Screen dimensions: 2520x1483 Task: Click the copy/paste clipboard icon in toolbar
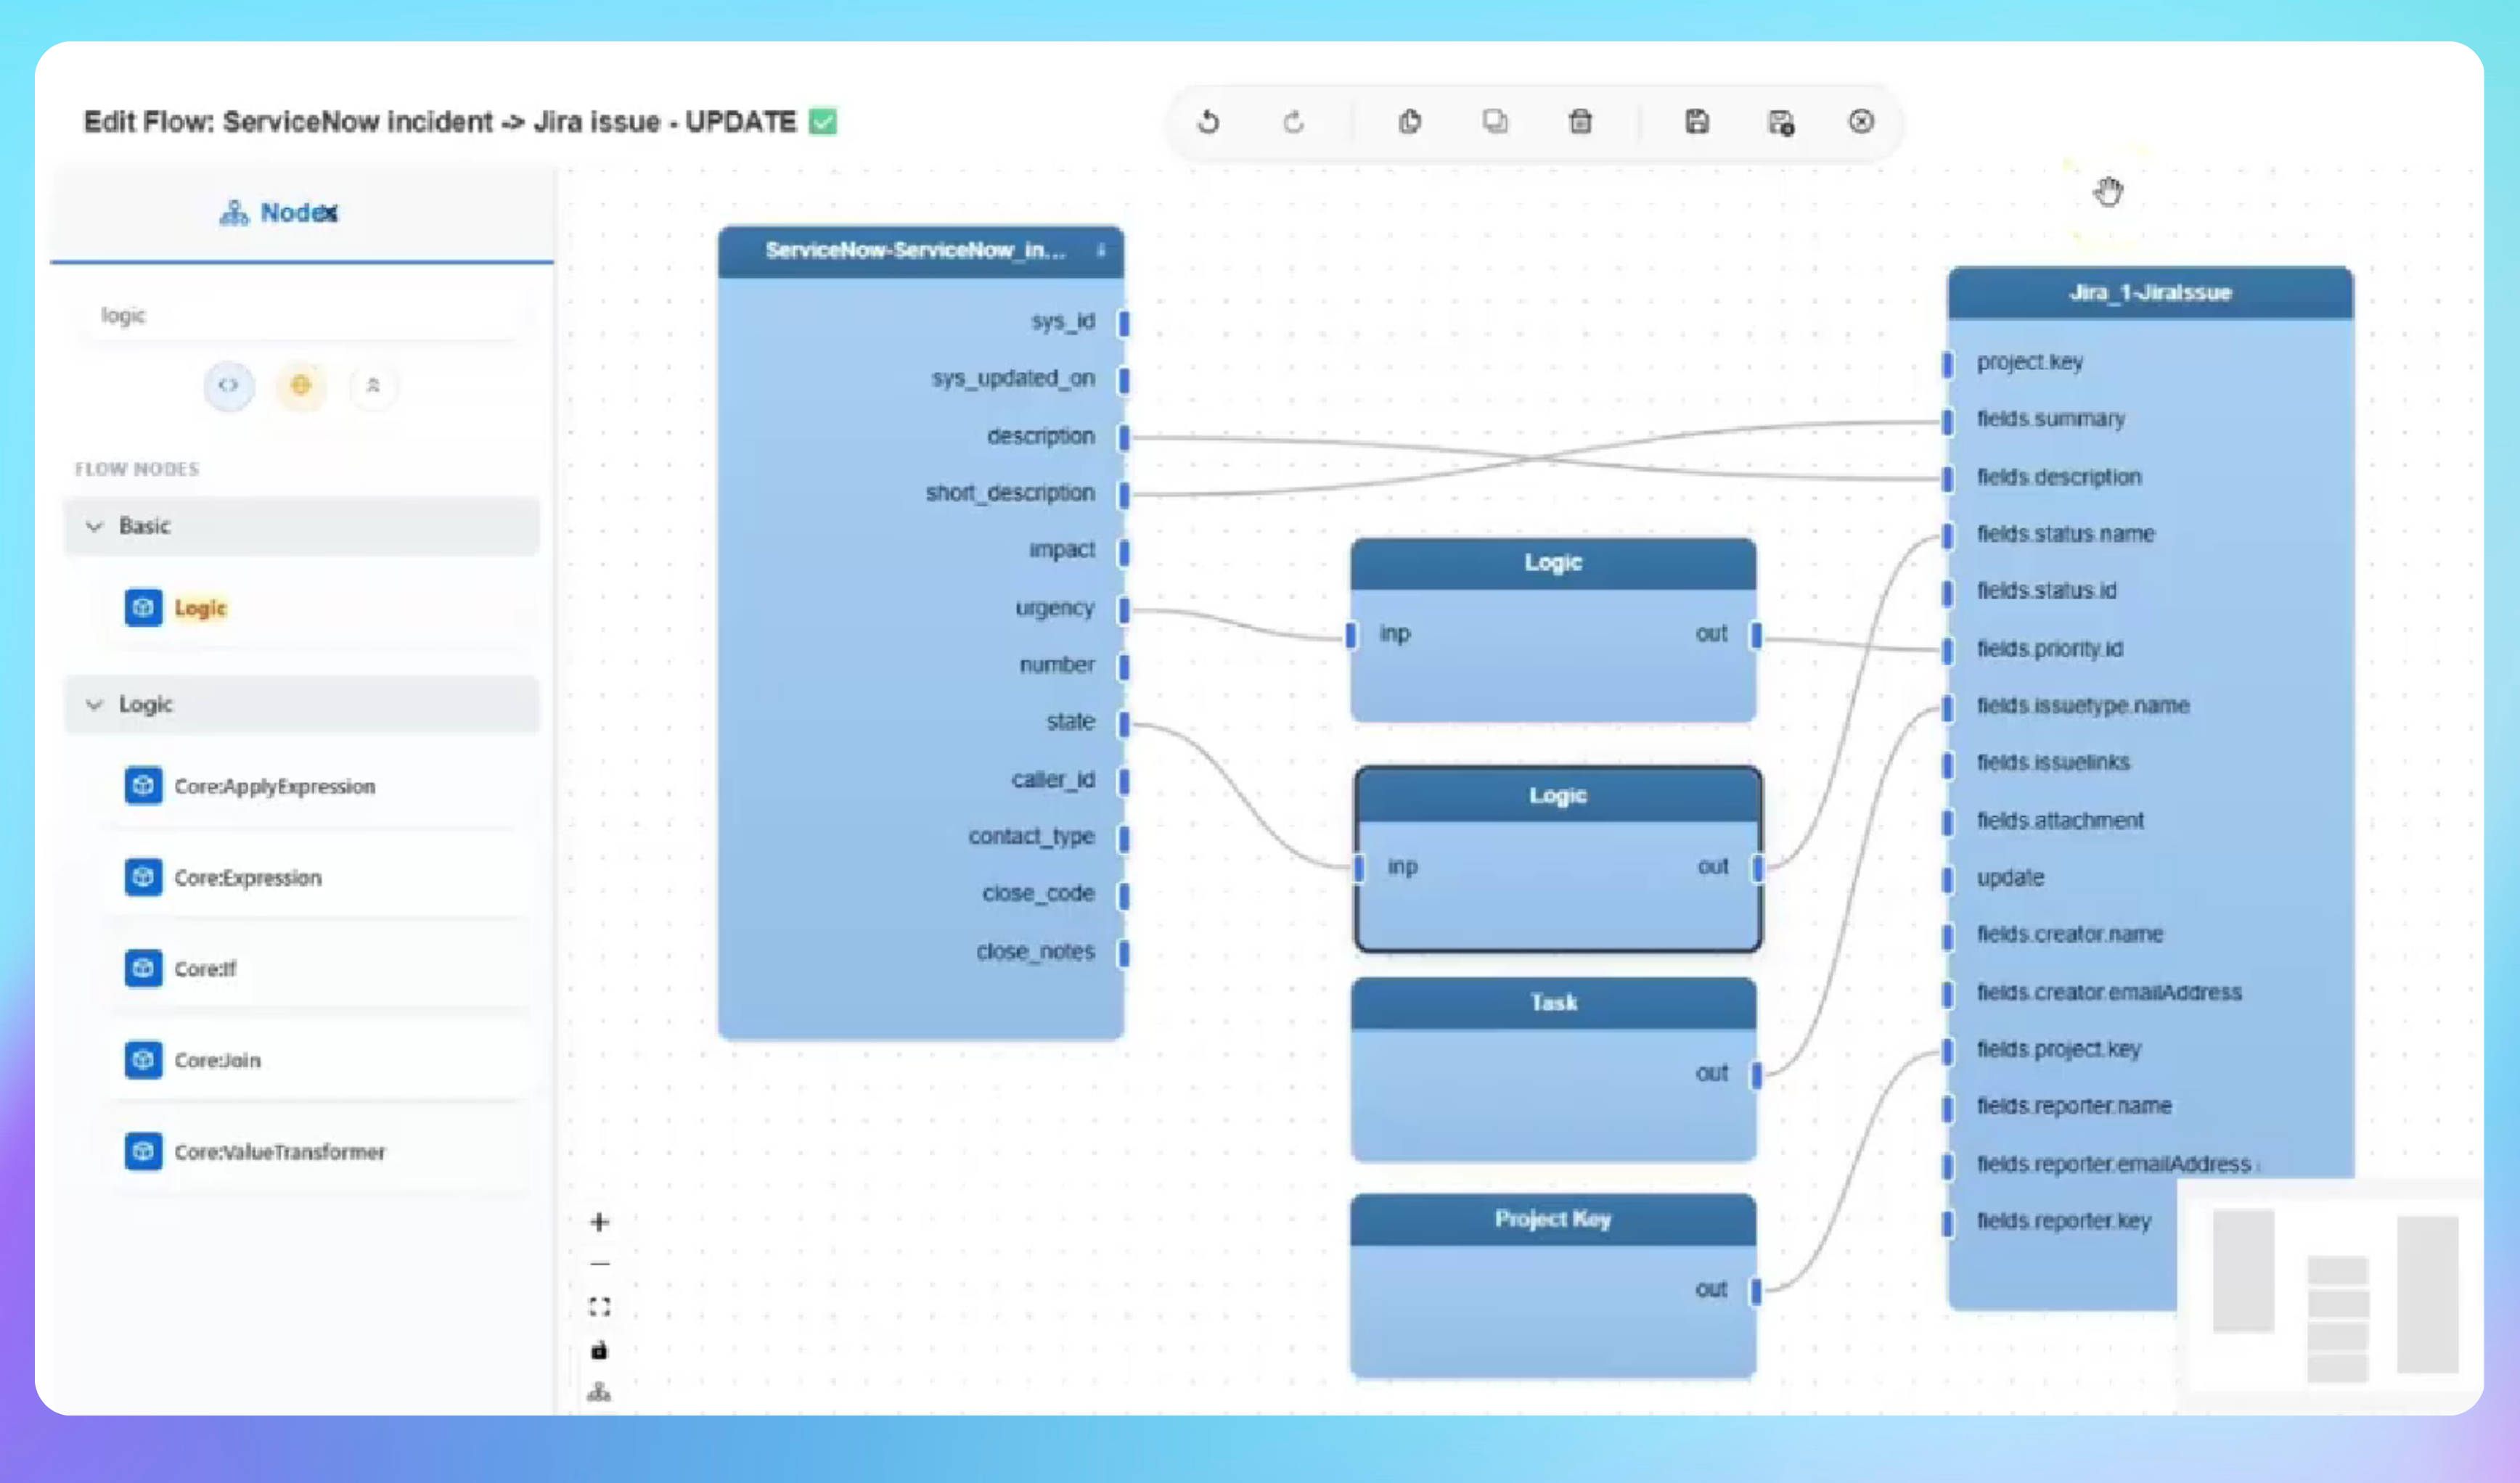pos(1409,122)
